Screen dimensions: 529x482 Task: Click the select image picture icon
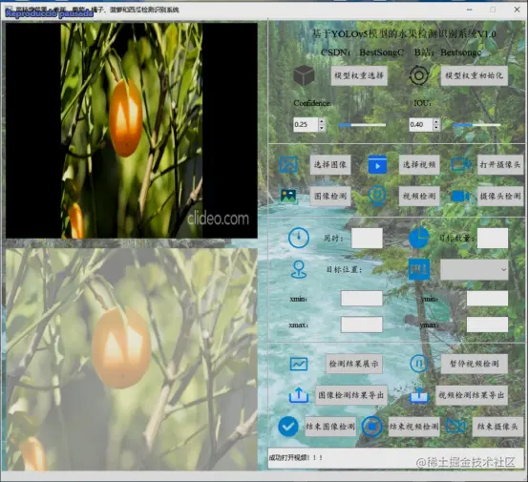(288, 164)
